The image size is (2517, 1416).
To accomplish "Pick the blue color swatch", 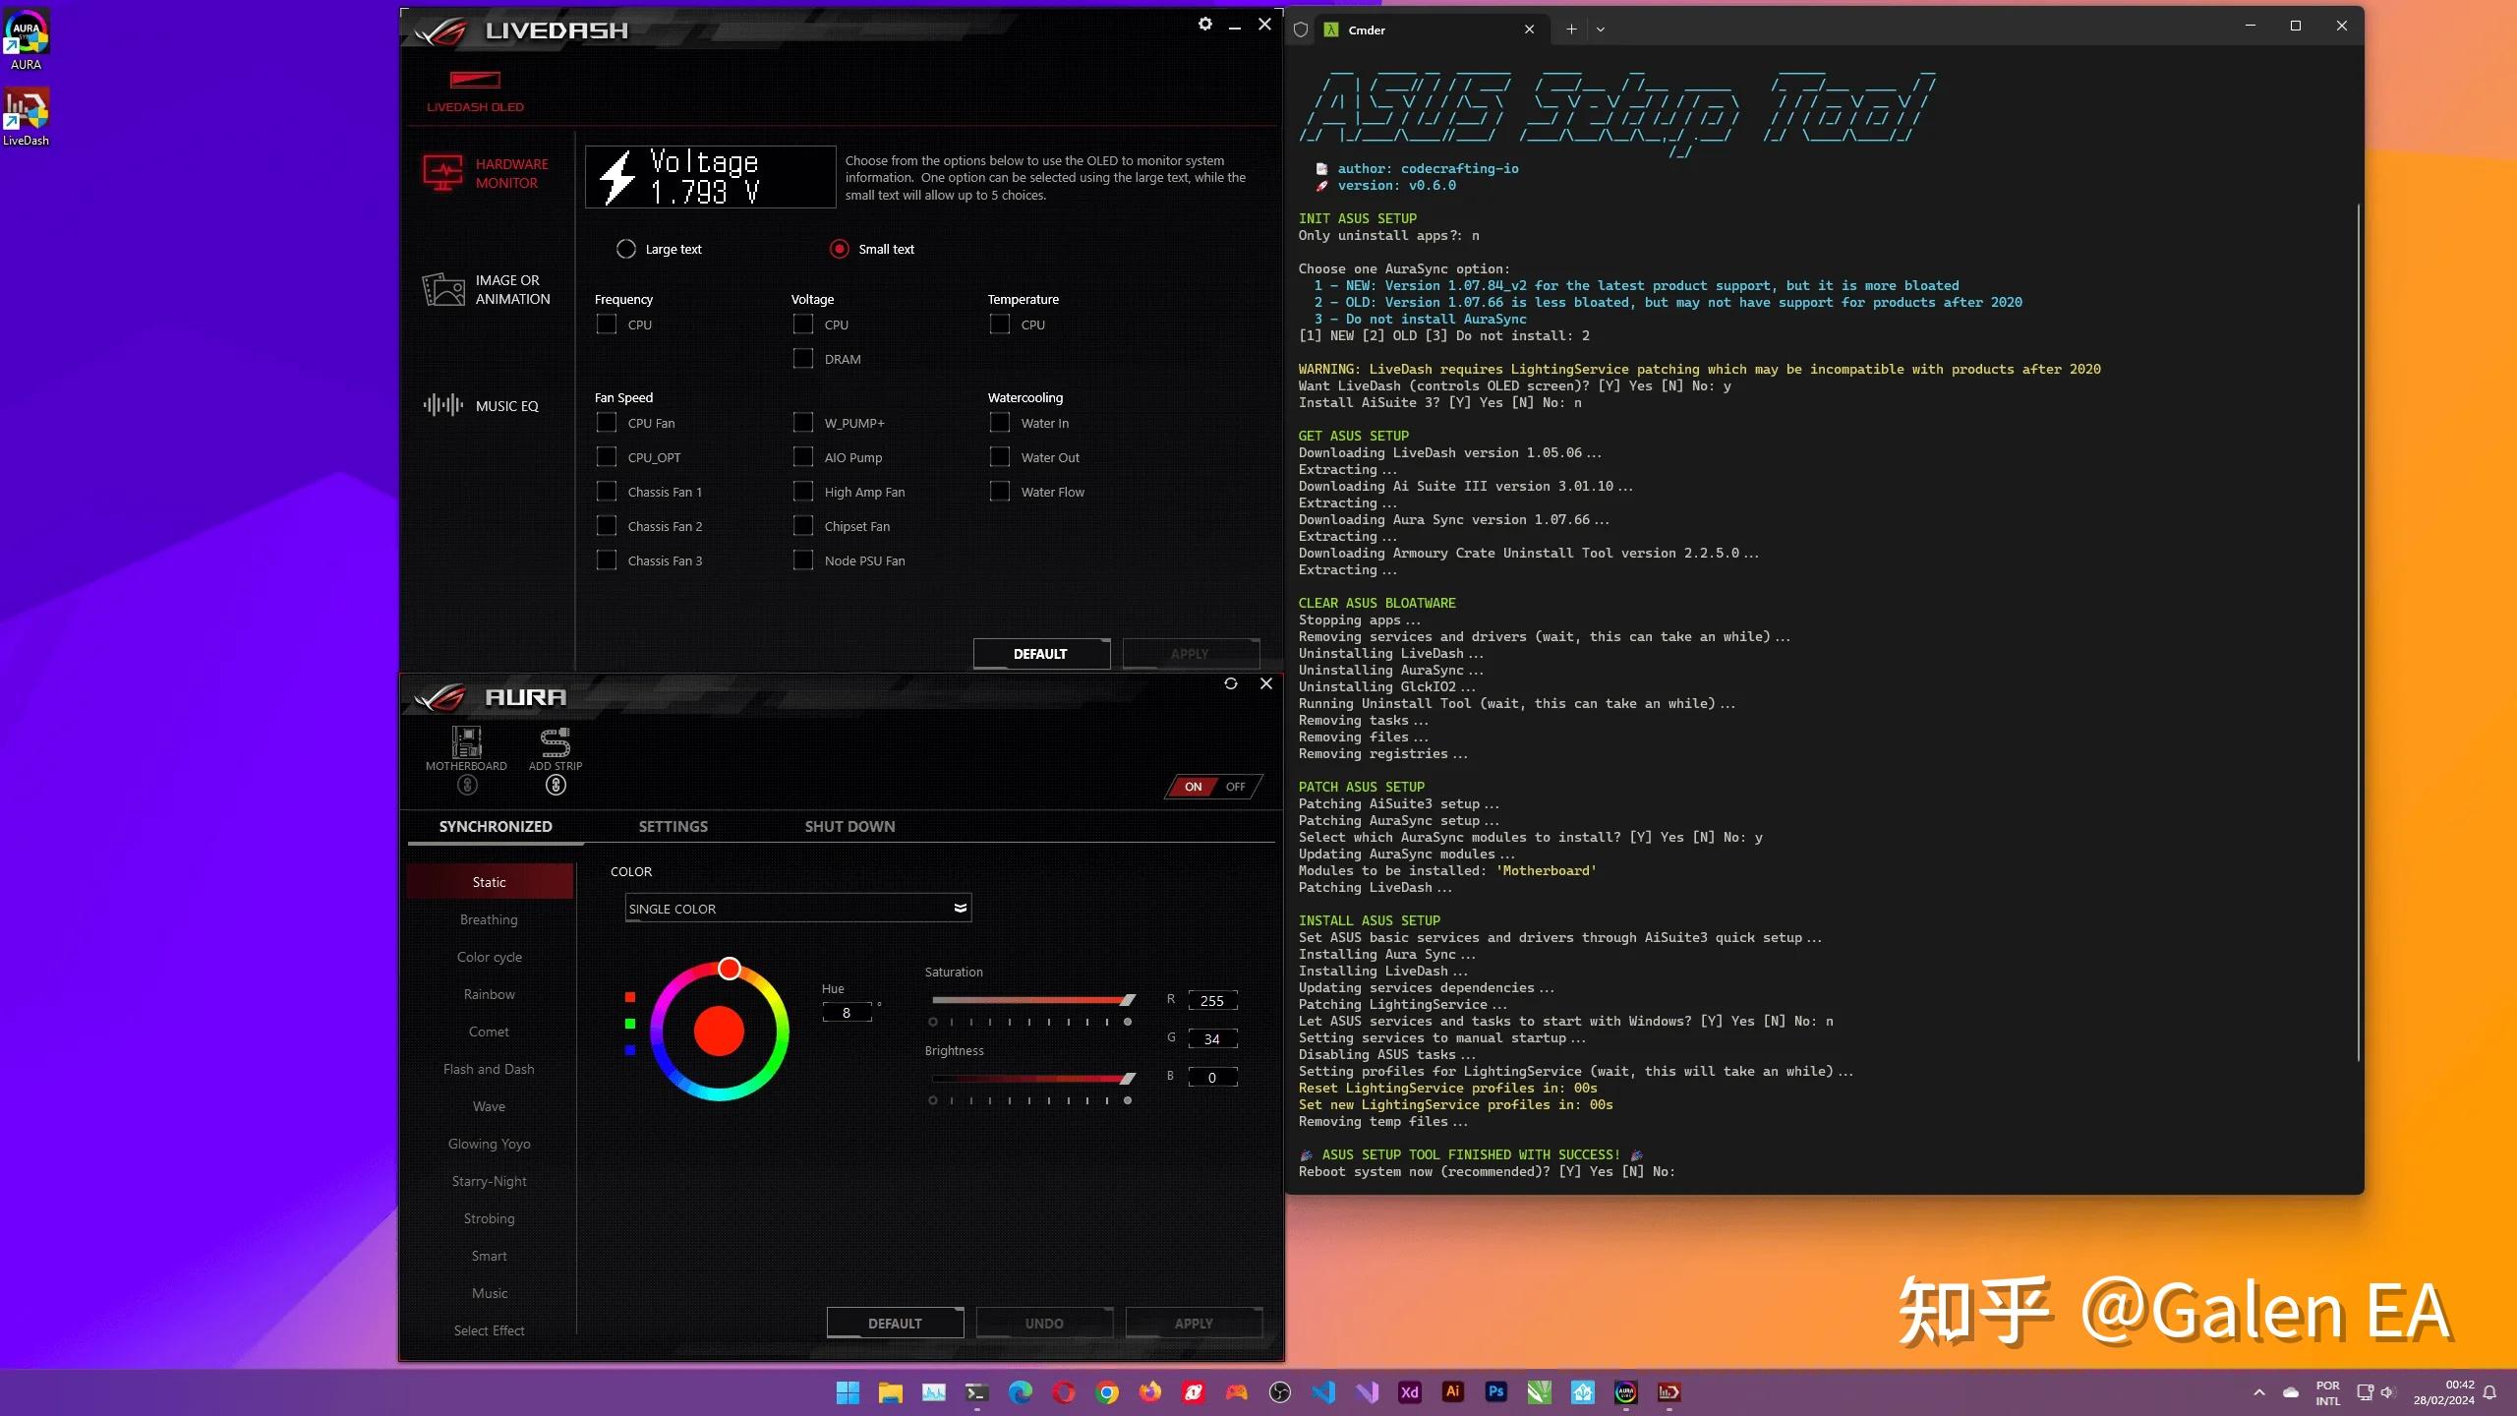I will pos(630,1050).
